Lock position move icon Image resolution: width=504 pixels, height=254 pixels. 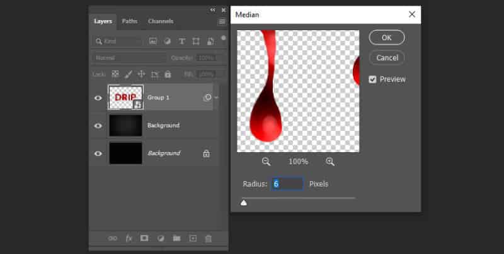tap(141, 74)
